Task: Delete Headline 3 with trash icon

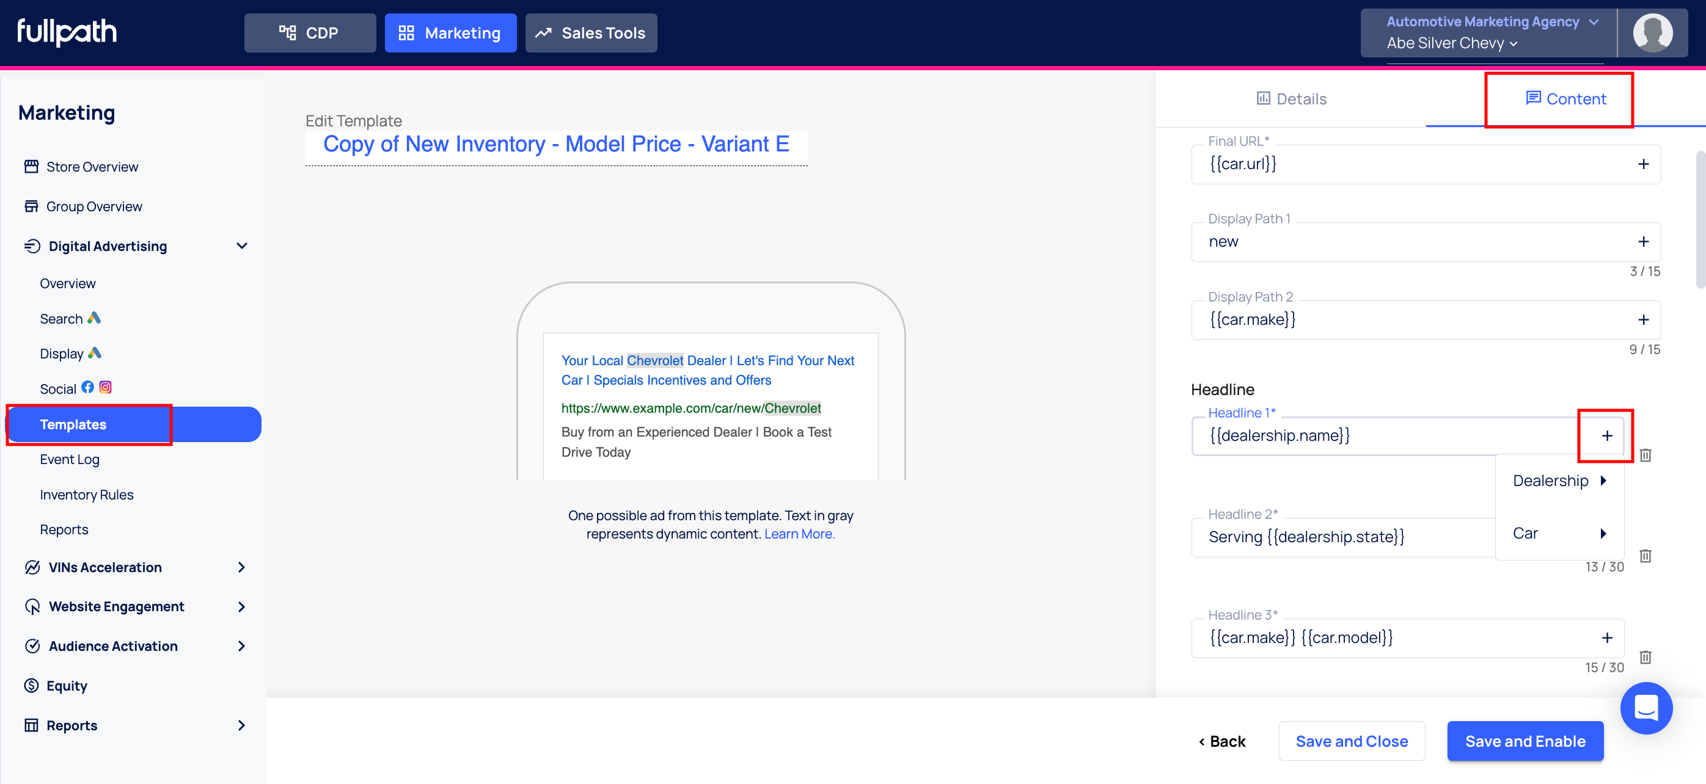Action: coord(1645,657)
